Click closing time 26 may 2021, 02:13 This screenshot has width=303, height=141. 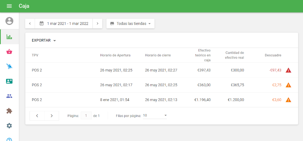coord(161,100)
